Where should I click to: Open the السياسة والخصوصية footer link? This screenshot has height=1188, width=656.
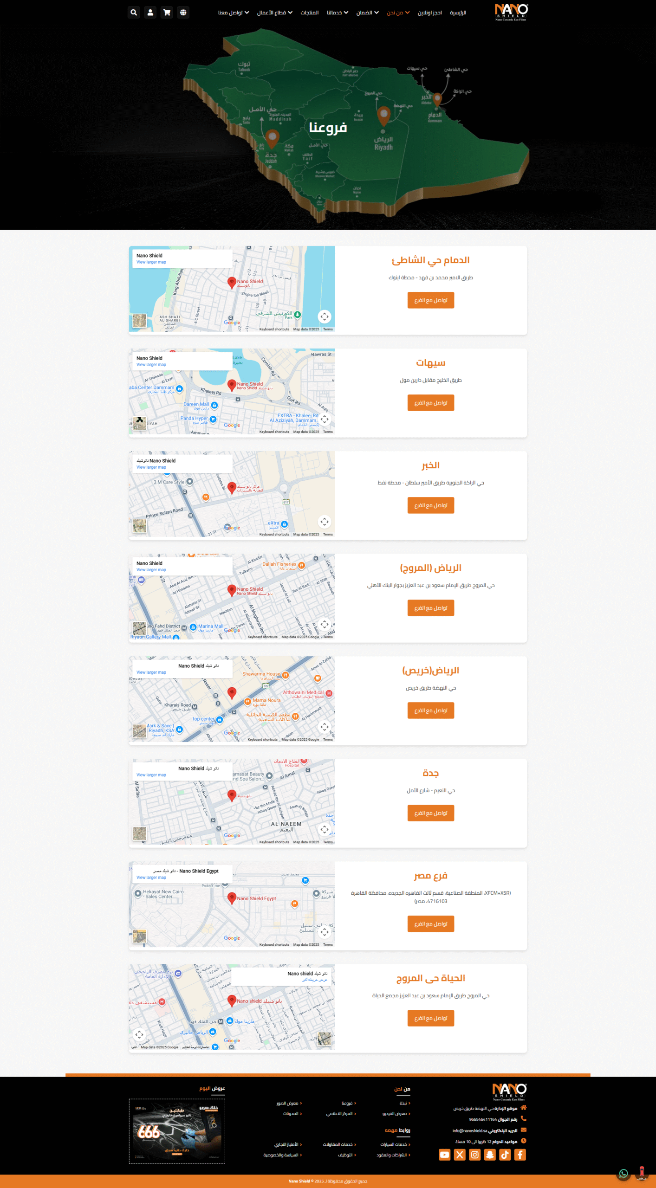(283, 1155)
